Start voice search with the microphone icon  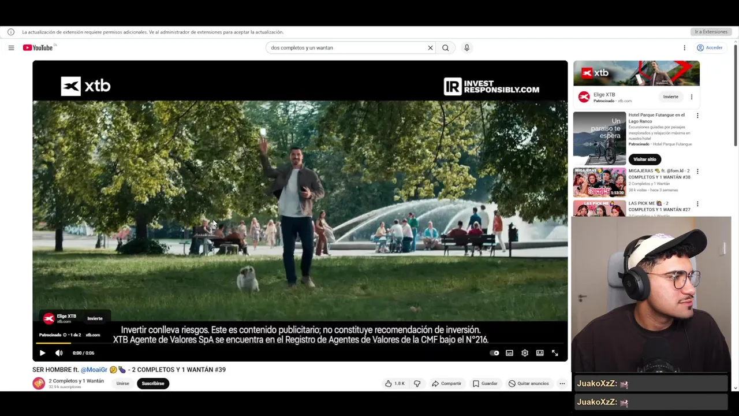(467, 48)
